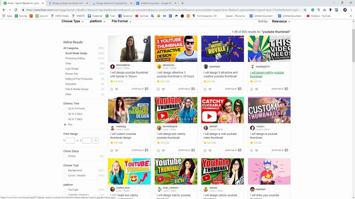Viewport: 355px width, 199px height.
Task: Click the minimum price input field
Action: click(70, 140)
